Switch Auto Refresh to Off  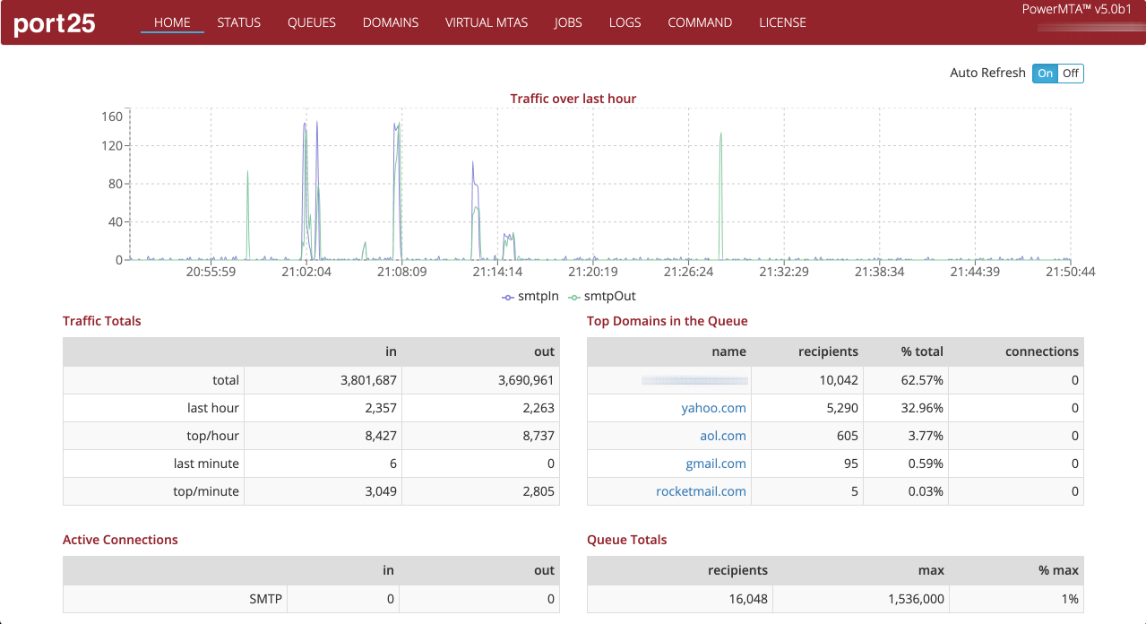tap(1071, 74)
